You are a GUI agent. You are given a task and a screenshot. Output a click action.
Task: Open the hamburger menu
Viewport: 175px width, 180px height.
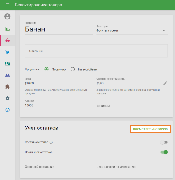point(8,5)
